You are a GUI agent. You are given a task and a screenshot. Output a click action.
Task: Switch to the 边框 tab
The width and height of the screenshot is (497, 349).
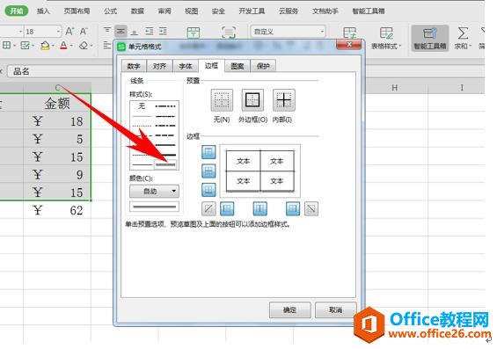click(x=211, y=66)
